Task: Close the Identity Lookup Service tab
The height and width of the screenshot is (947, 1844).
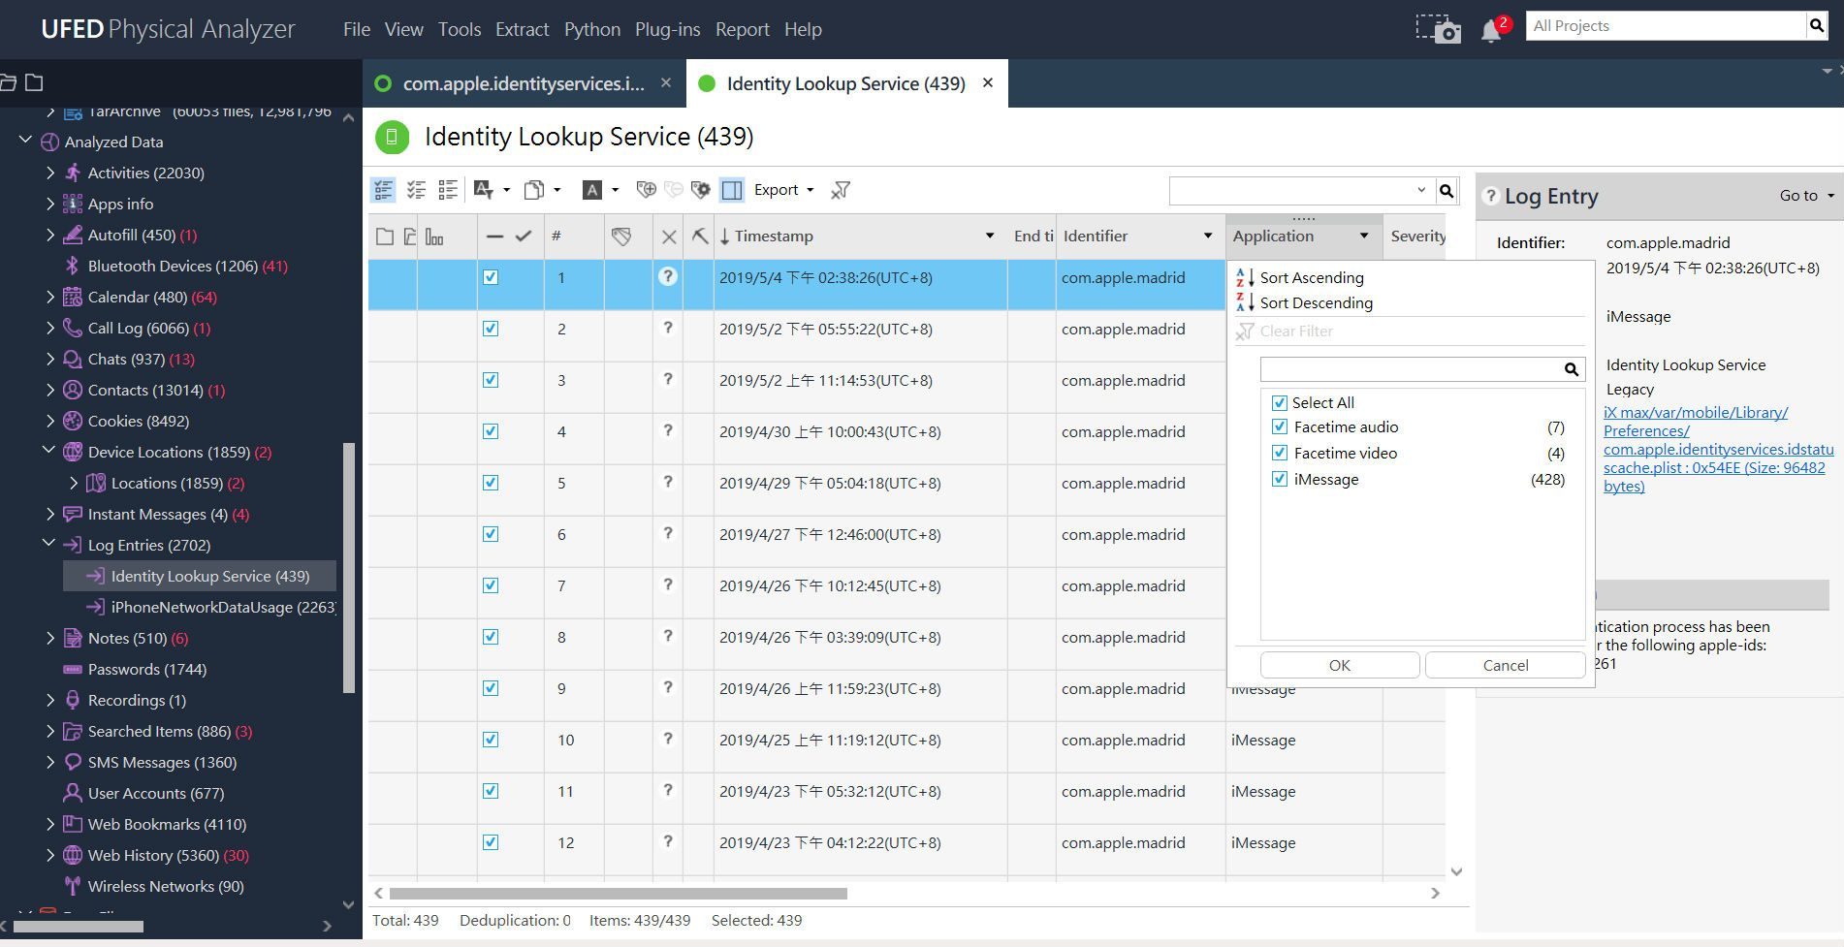Action: click(988, 82)
